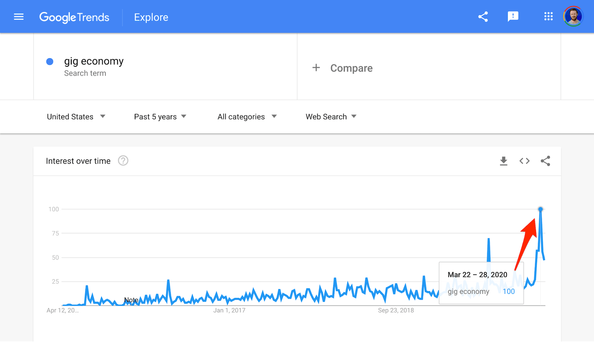Open the Web Search type dropdown
594x342 pixels.
click(331, 116)
